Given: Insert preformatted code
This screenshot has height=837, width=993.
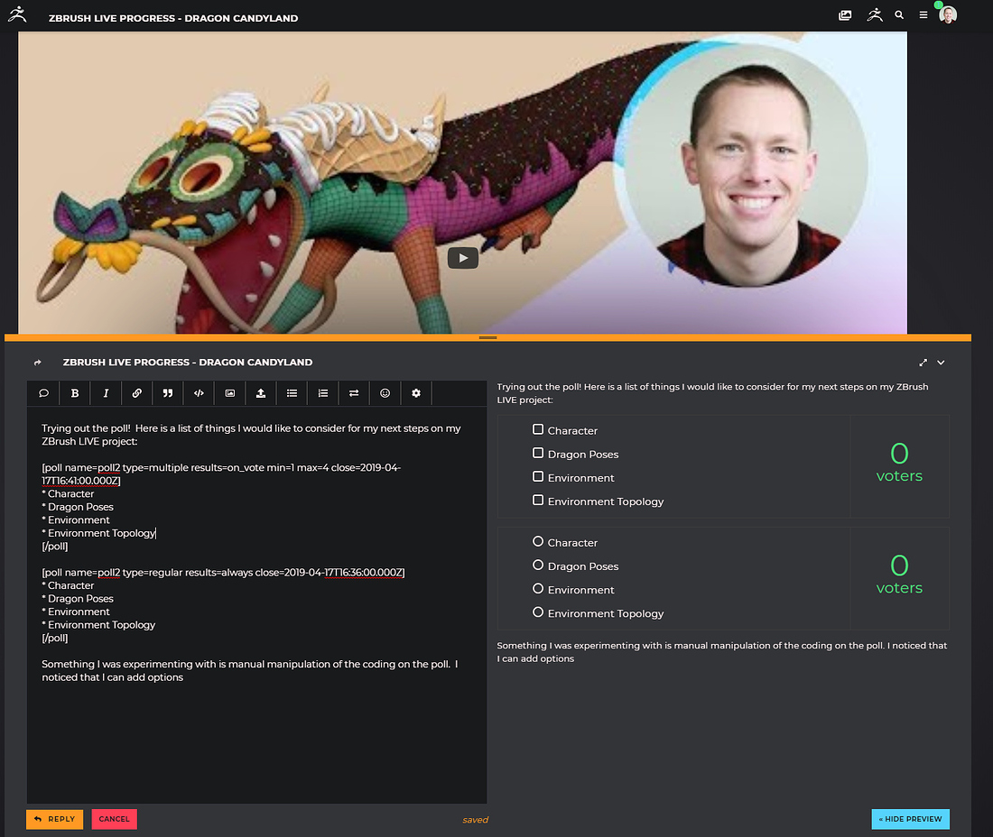Looking at the screenshot, I should [x=199, y=393].
